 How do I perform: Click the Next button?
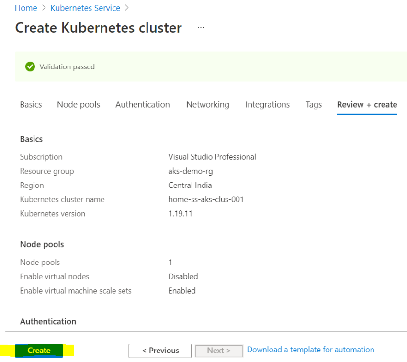(219, 351)
